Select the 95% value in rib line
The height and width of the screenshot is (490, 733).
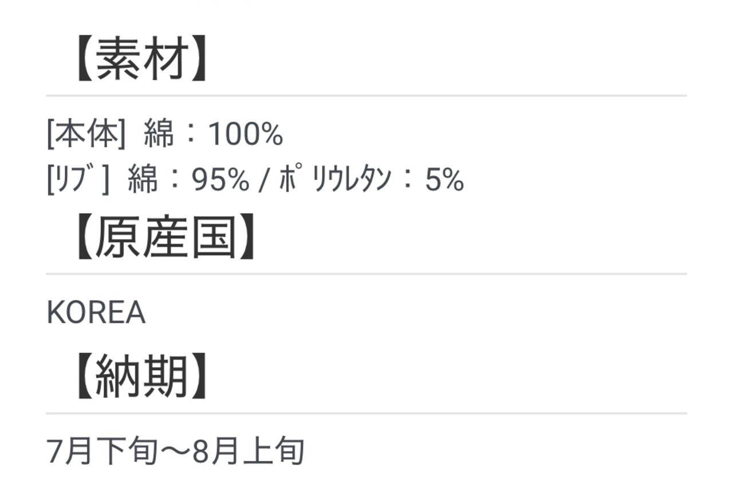(220, 180)
